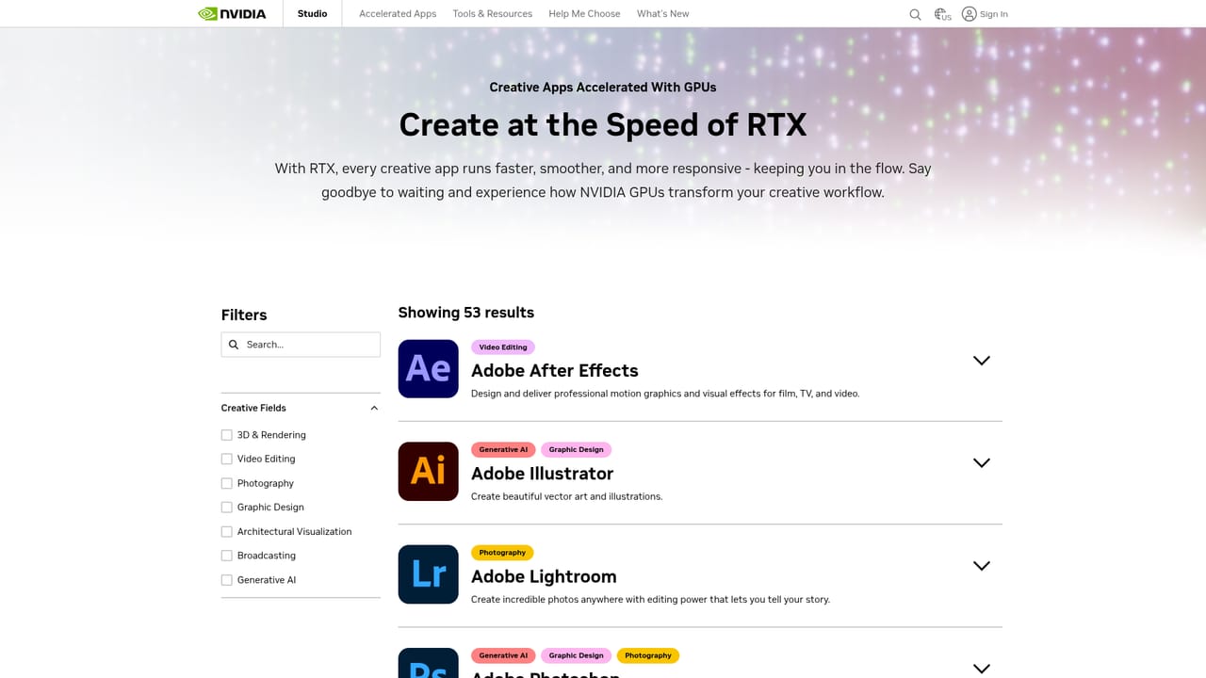Open the US region globe selector
Screen dimensions: 1206x678
[x=942, y=14]
